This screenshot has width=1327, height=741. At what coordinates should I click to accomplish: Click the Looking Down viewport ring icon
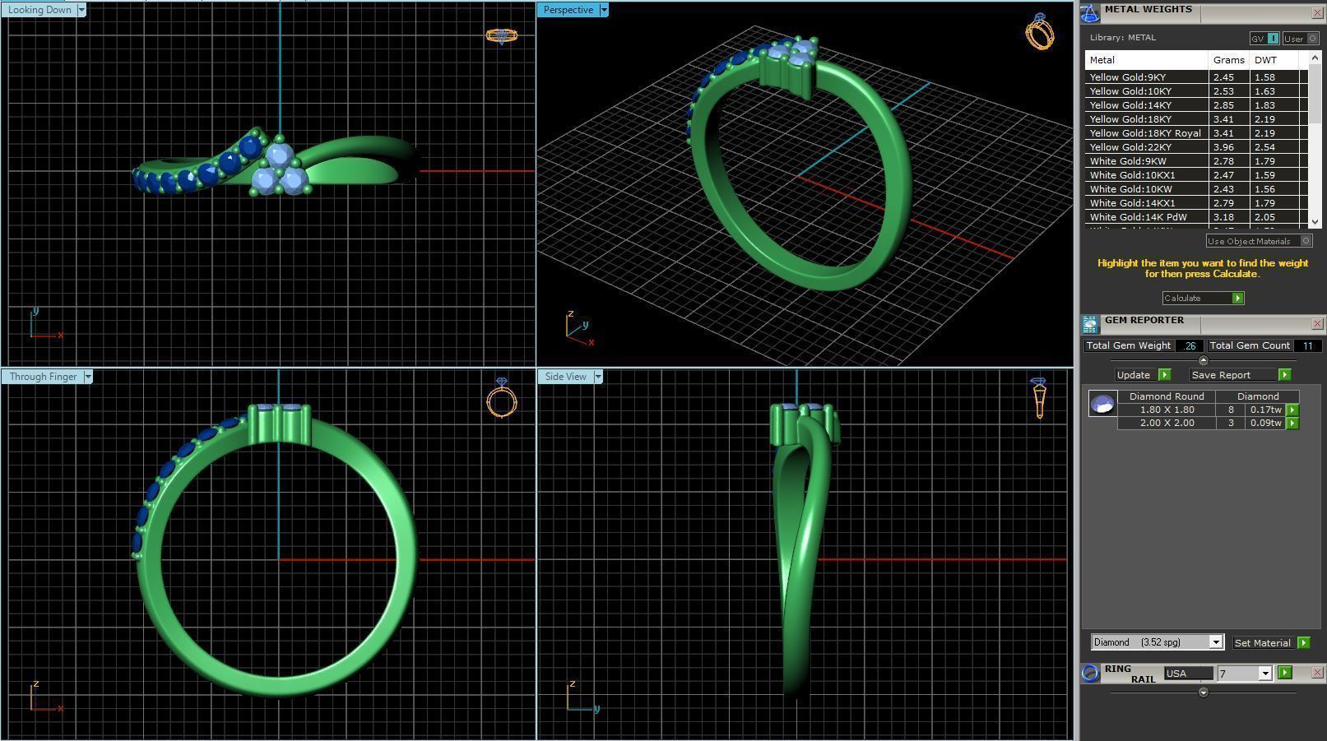501,36
